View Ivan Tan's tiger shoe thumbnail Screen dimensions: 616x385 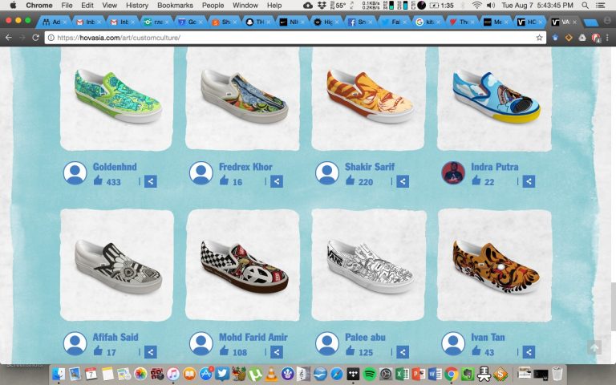click(494, 265)
